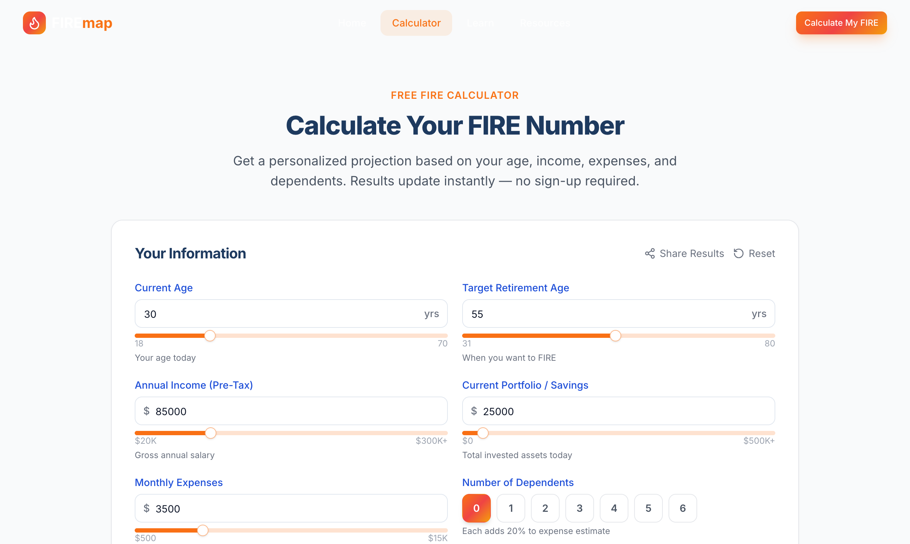Choose 0 dependents option
This screenshot has height=544, width=910.
(x=476, y=508)
